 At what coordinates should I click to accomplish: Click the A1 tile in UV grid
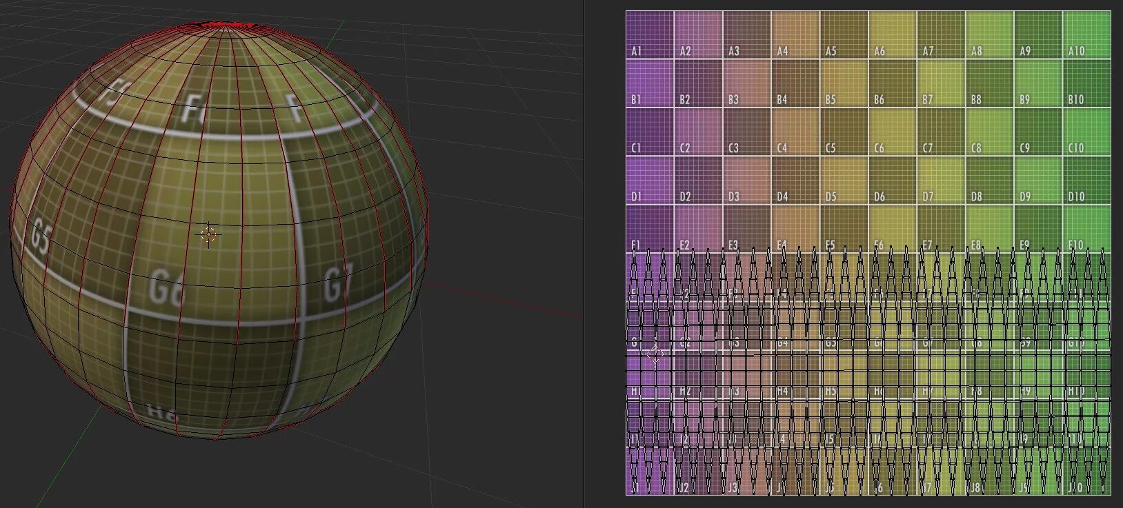click(650, 34)
